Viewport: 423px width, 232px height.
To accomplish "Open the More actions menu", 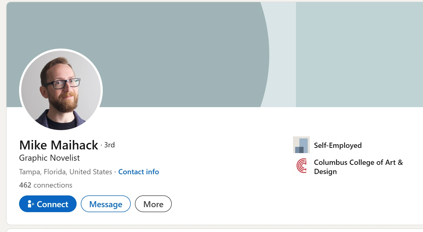I will pyautogui.click(x=153, y=204).
